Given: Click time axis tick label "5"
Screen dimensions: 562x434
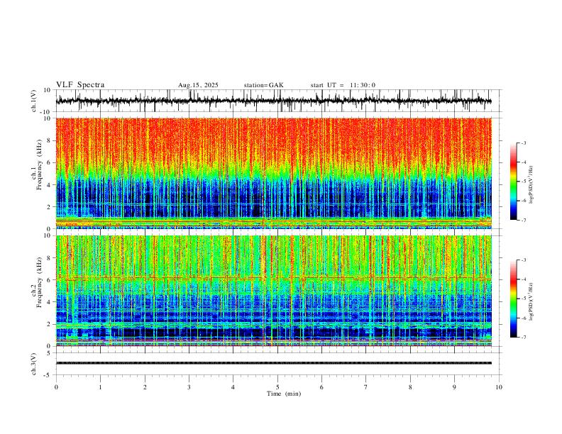Looking at the screenshot, I should (277, 387).
